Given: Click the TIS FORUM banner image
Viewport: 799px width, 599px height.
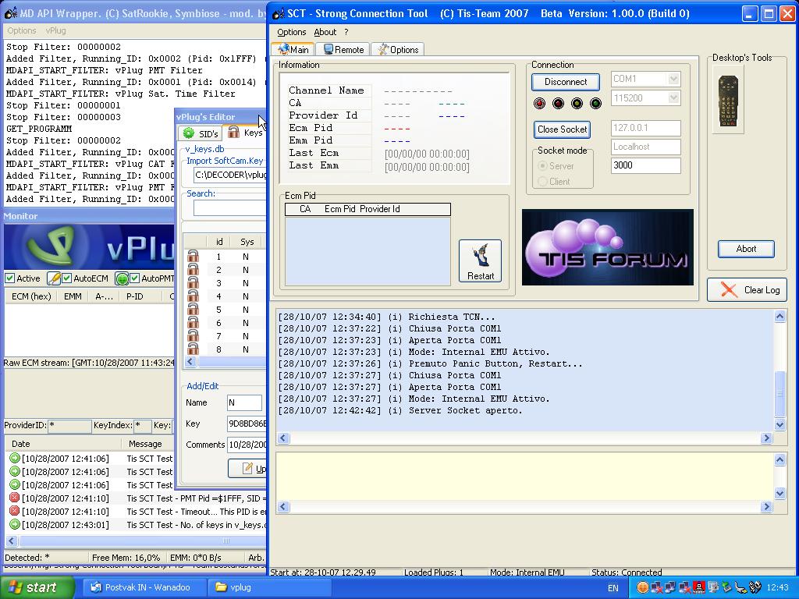Looking at the screenshot, I should (607, 247).
